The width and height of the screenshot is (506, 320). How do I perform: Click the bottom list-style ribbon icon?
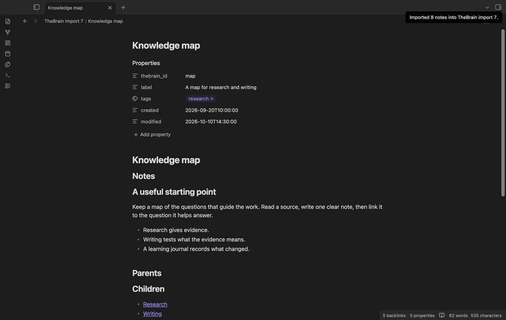pos(8,86)
